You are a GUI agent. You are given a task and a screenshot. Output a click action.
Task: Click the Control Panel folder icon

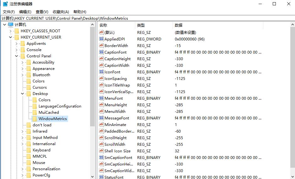pos(23,56)
